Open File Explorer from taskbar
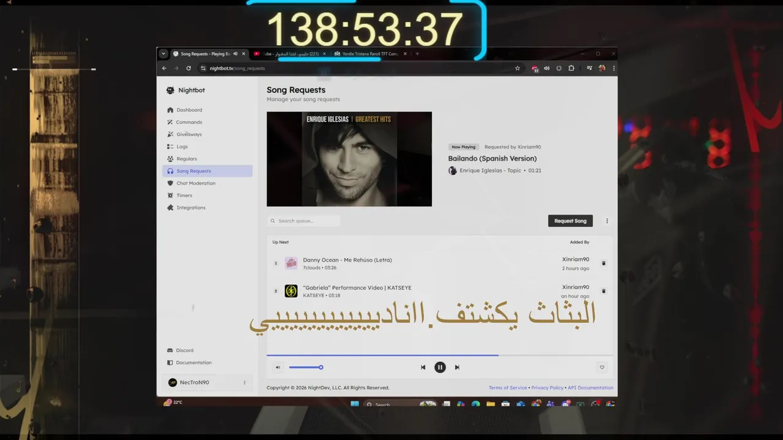Viewport: 783px width, 440px height. [x=491, y=404]
